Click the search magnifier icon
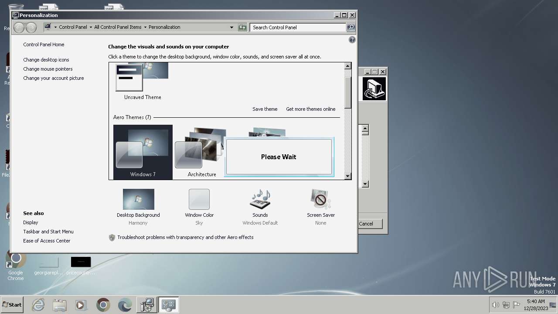 [351, 27]
